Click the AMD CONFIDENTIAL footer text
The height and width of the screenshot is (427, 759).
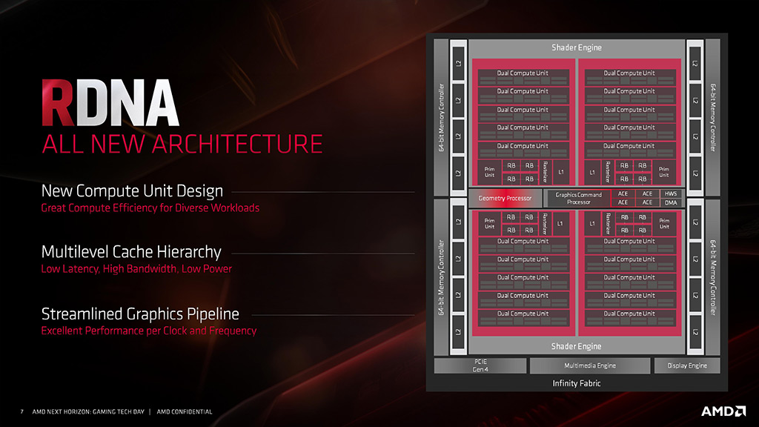tap(184, 411)
